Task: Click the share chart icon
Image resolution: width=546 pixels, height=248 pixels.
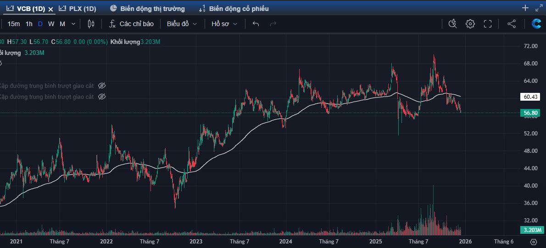Action: click(x=512, y=24)
